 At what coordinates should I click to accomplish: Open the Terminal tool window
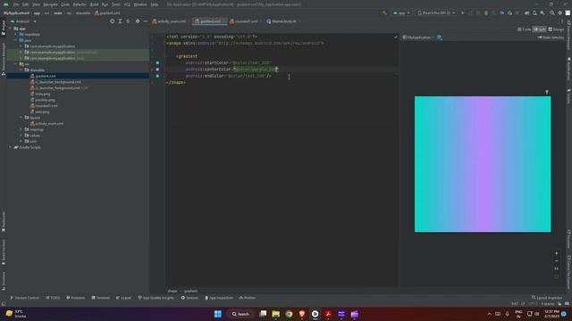tap(101, 298)
